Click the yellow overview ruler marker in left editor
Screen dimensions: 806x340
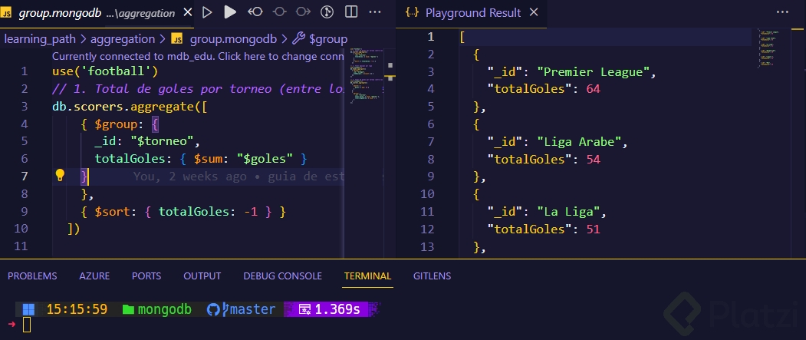coord(390,78)
